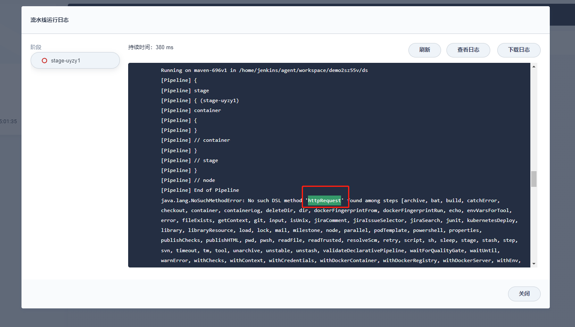Click the red status circle of stage-uyzy1
575x327 pixels.
45,61
